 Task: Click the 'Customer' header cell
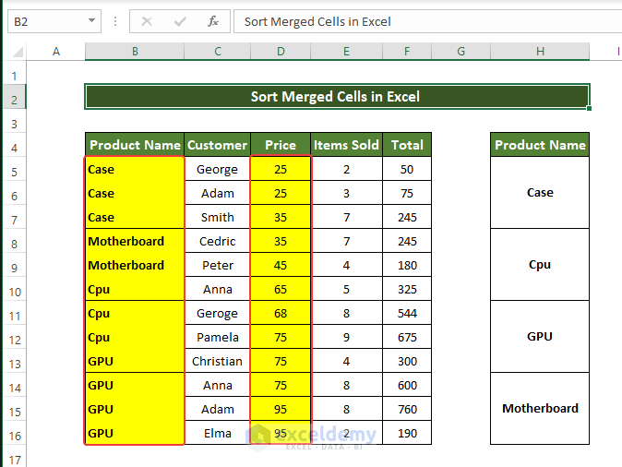click(218, 145)
